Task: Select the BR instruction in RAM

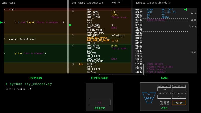Action: click(149, 15)
